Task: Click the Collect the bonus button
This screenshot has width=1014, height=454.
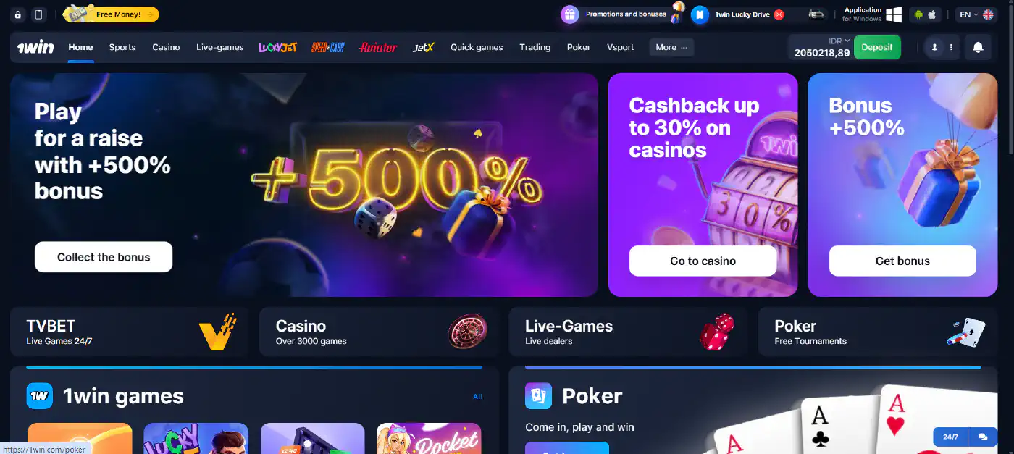Action: tap(104, 257)
